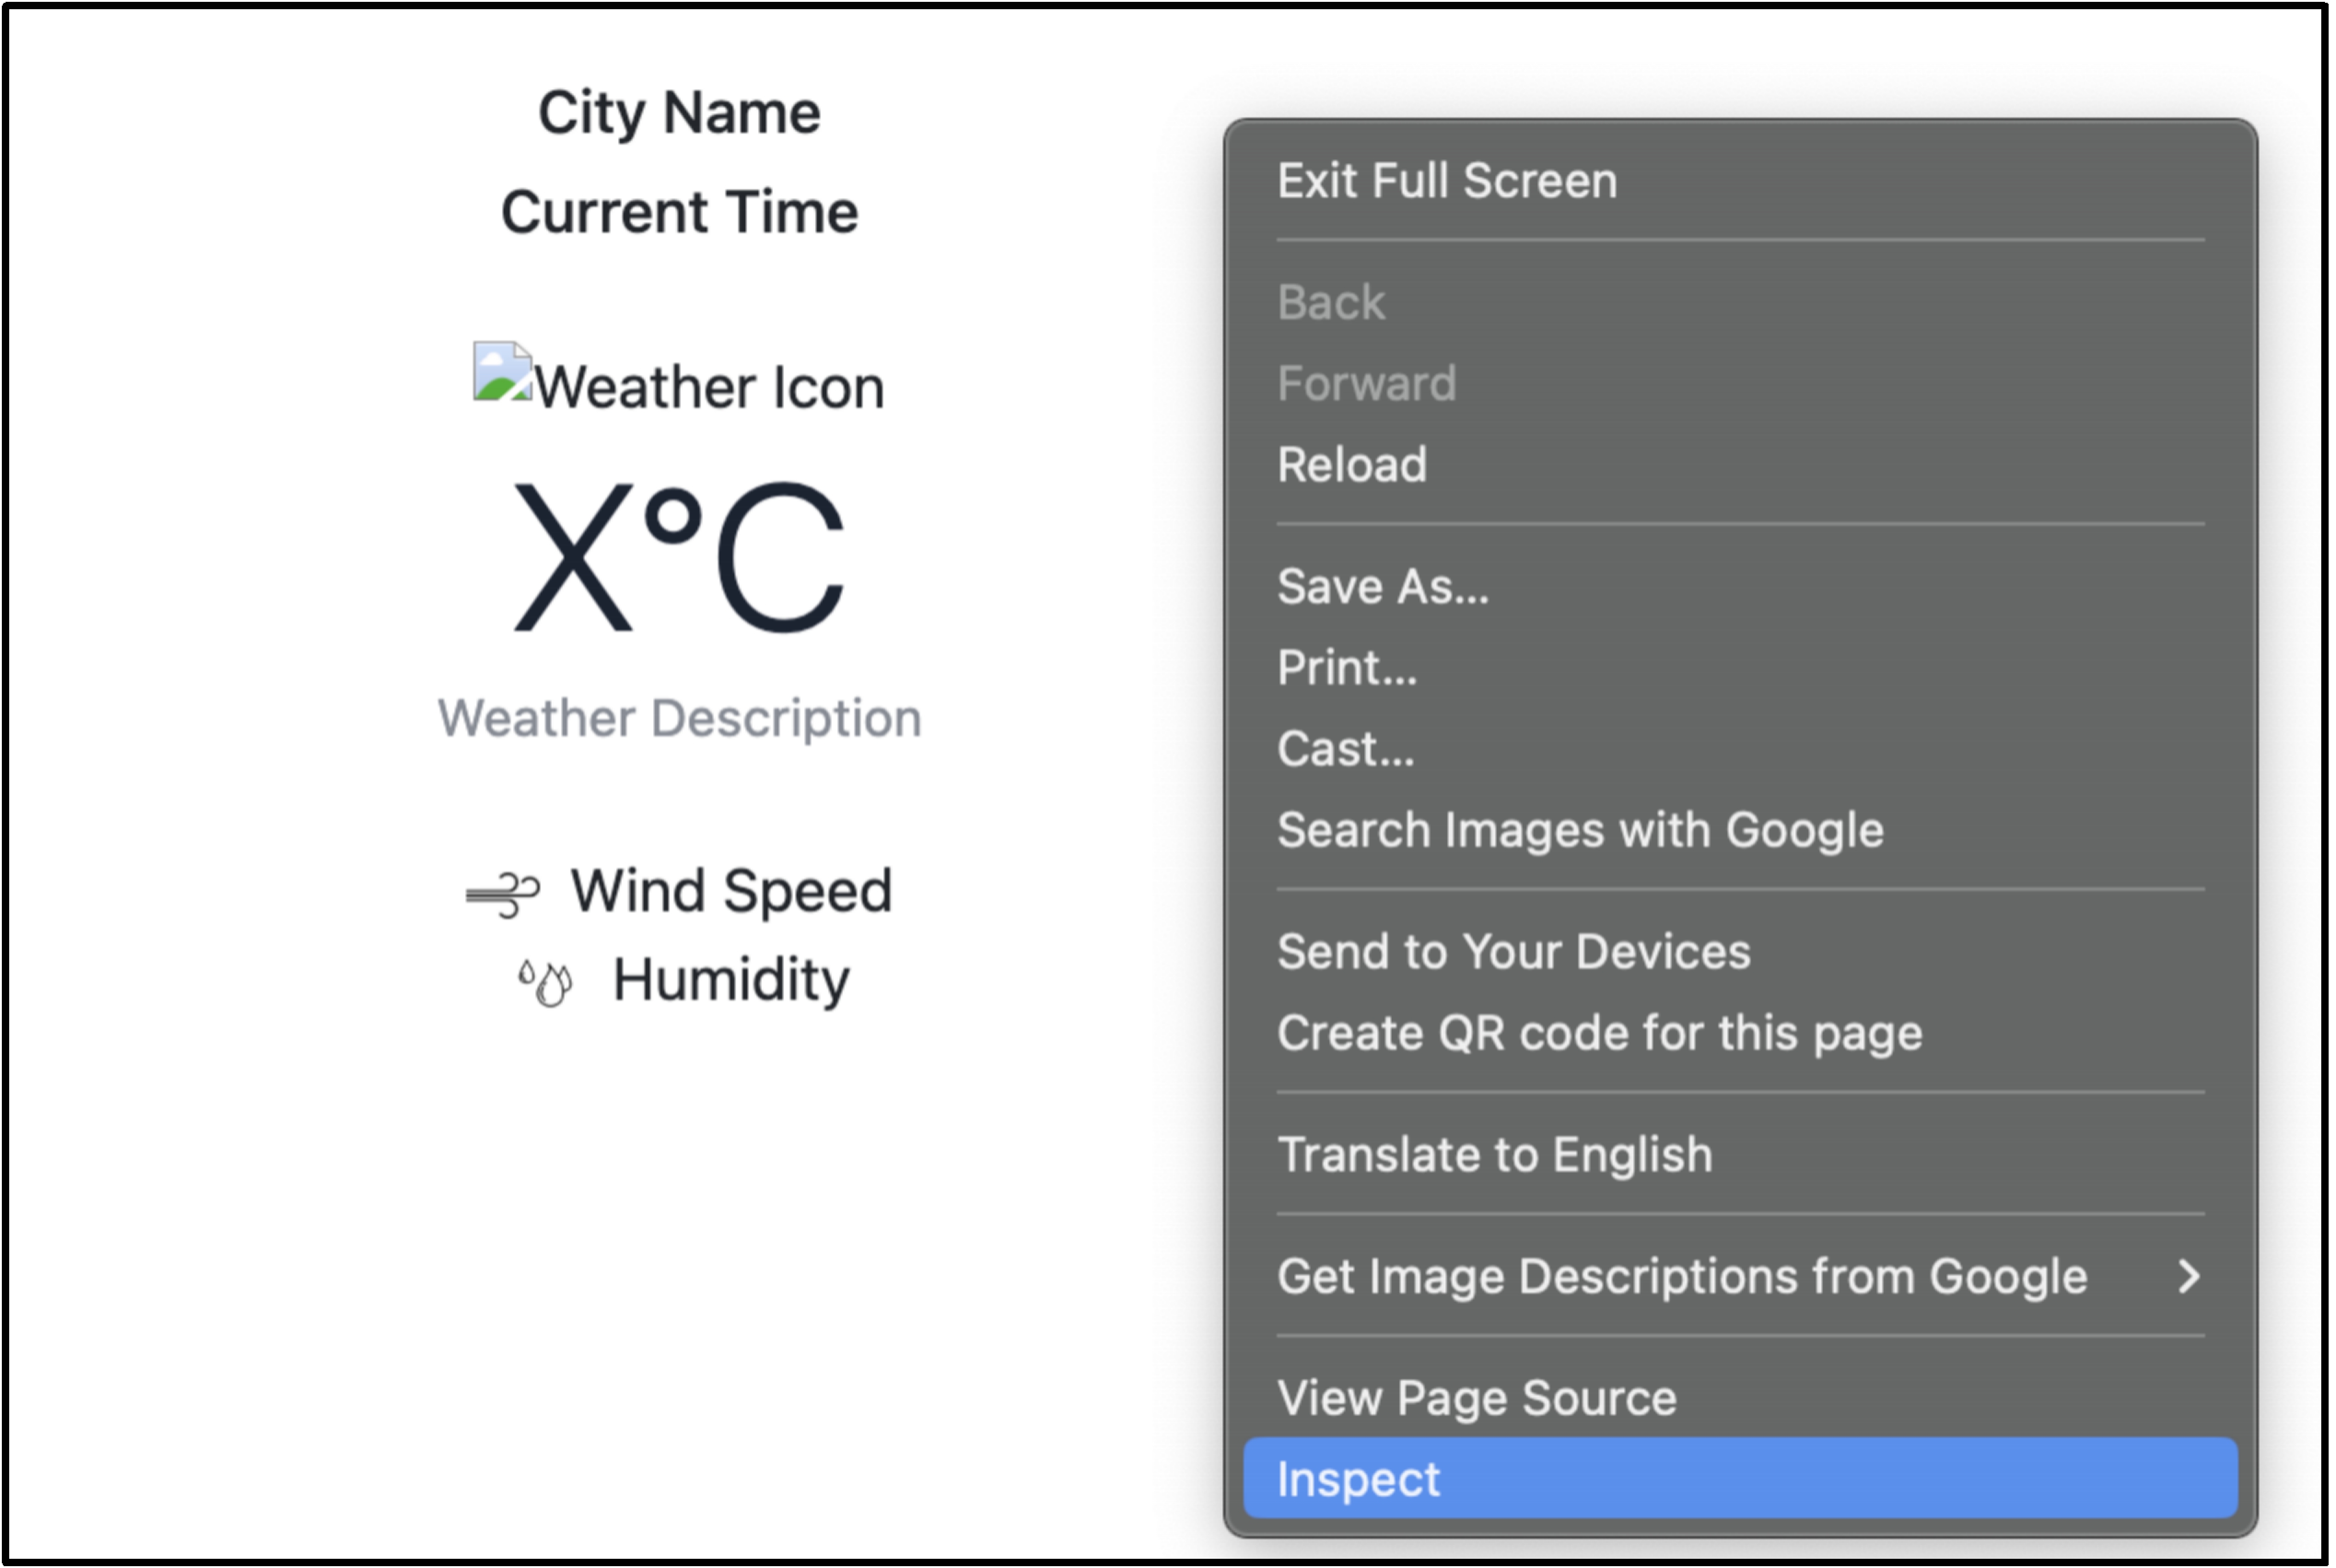Select Exit Full Screen
Screen dimensions: 2336x1568
click(1446, 181)
